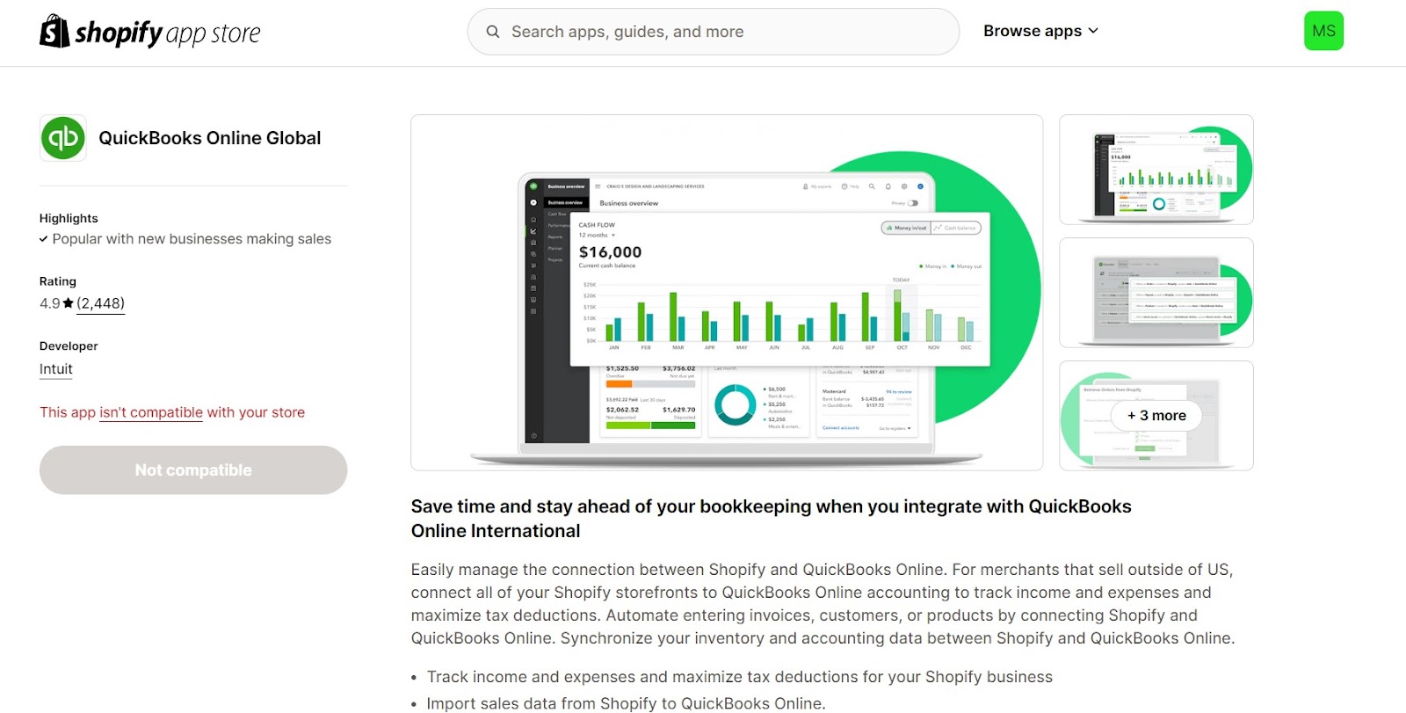
Task: Click Track income and expenses bullet text
Action: [x=739, y=677]
